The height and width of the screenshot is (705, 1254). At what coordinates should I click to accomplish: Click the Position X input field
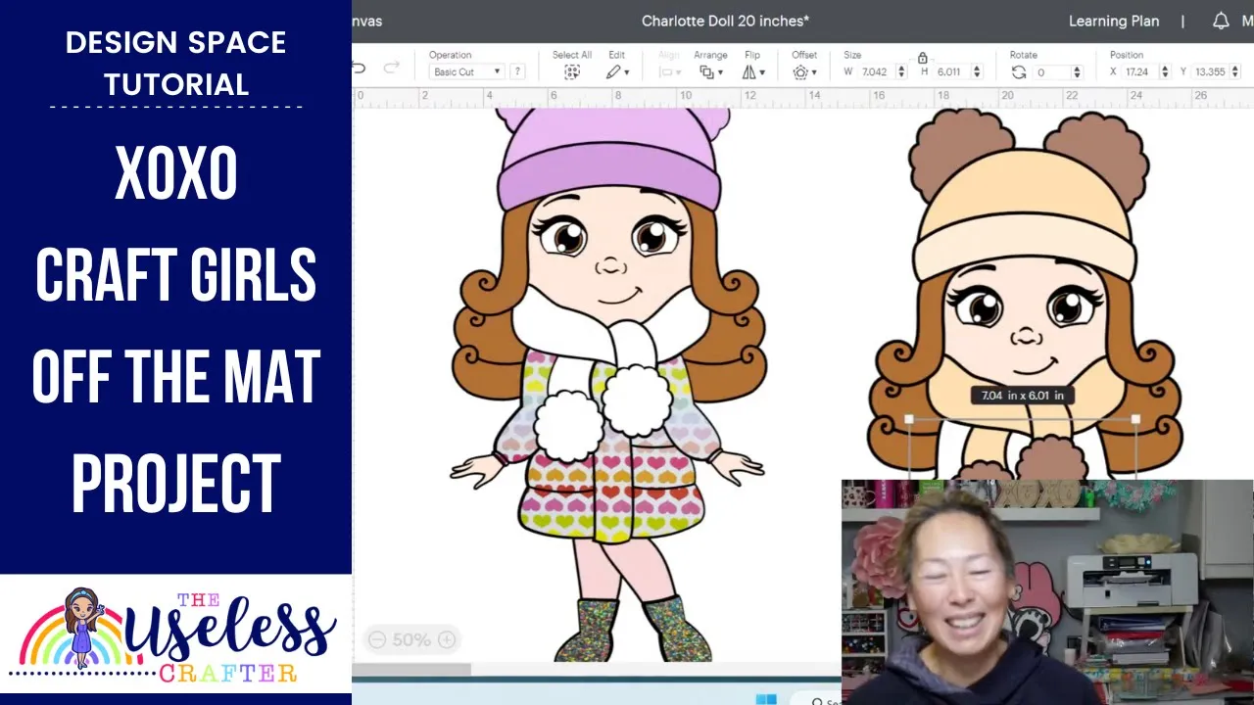pyautogui.click(x=1139, y=72)
